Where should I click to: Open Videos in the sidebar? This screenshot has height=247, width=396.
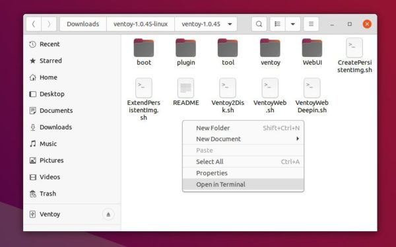tap(72, 177)
